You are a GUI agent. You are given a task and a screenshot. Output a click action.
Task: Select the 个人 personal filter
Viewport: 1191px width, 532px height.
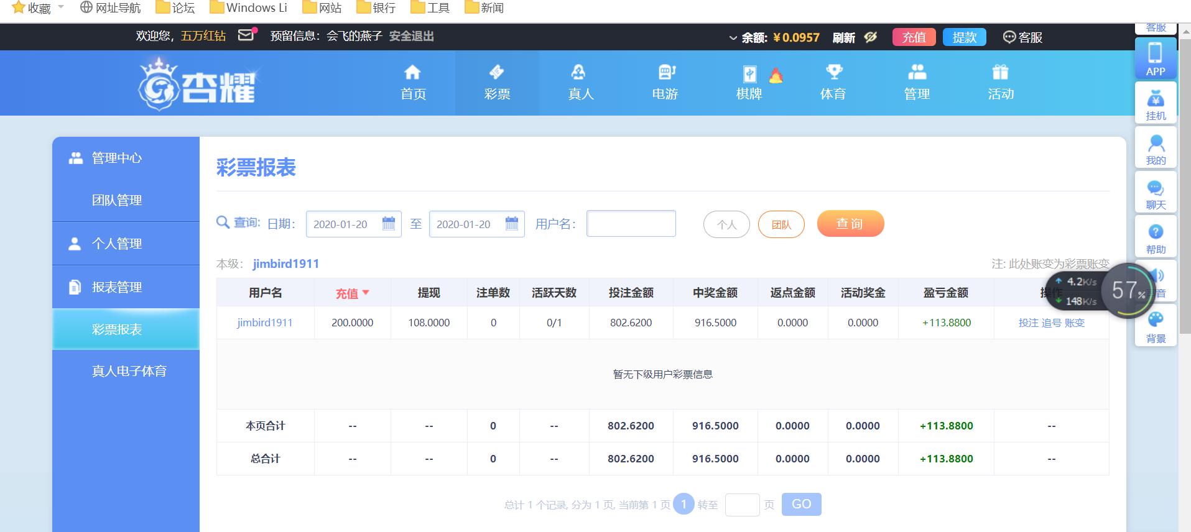coord(726,224)
